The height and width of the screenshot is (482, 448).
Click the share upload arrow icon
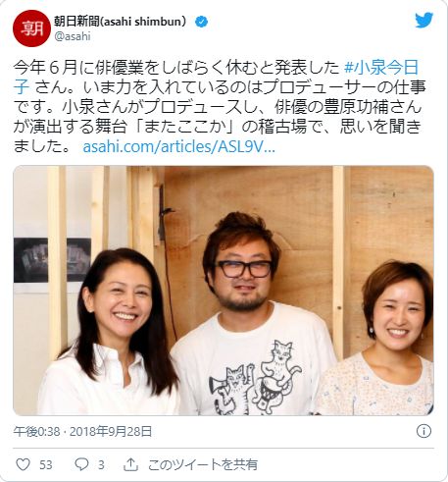click(130, 464)
